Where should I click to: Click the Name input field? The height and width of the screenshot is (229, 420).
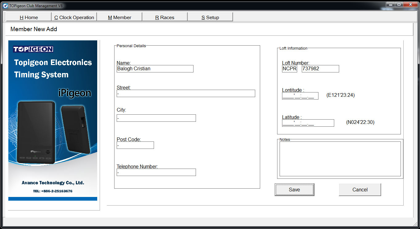[x=155, y=69]
